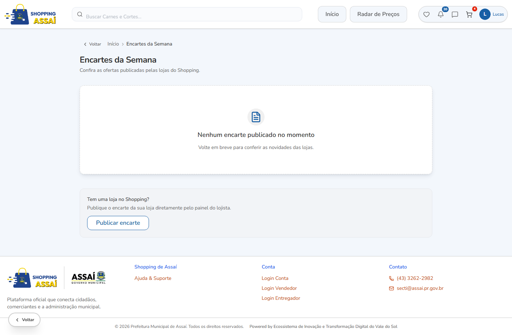Viewport: 512px width, 335px height.
Task: Focus the Buscar Carnes e Cortes search field
Action: (187, 14)
